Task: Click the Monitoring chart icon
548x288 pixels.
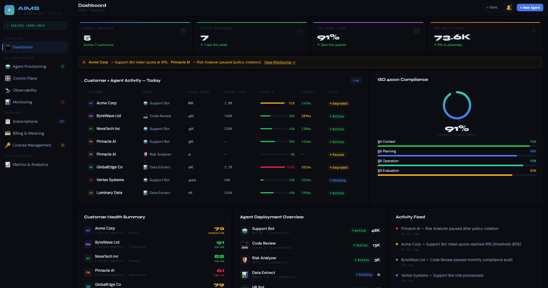Action: click(8, 102)
